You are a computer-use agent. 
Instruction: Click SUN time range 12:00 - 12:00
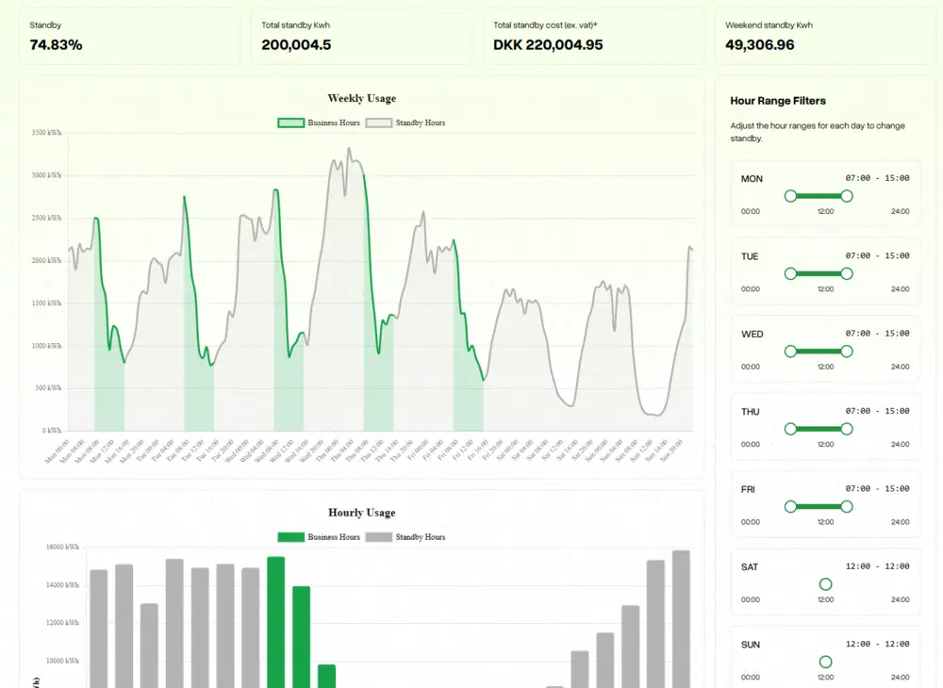(877, 644)
